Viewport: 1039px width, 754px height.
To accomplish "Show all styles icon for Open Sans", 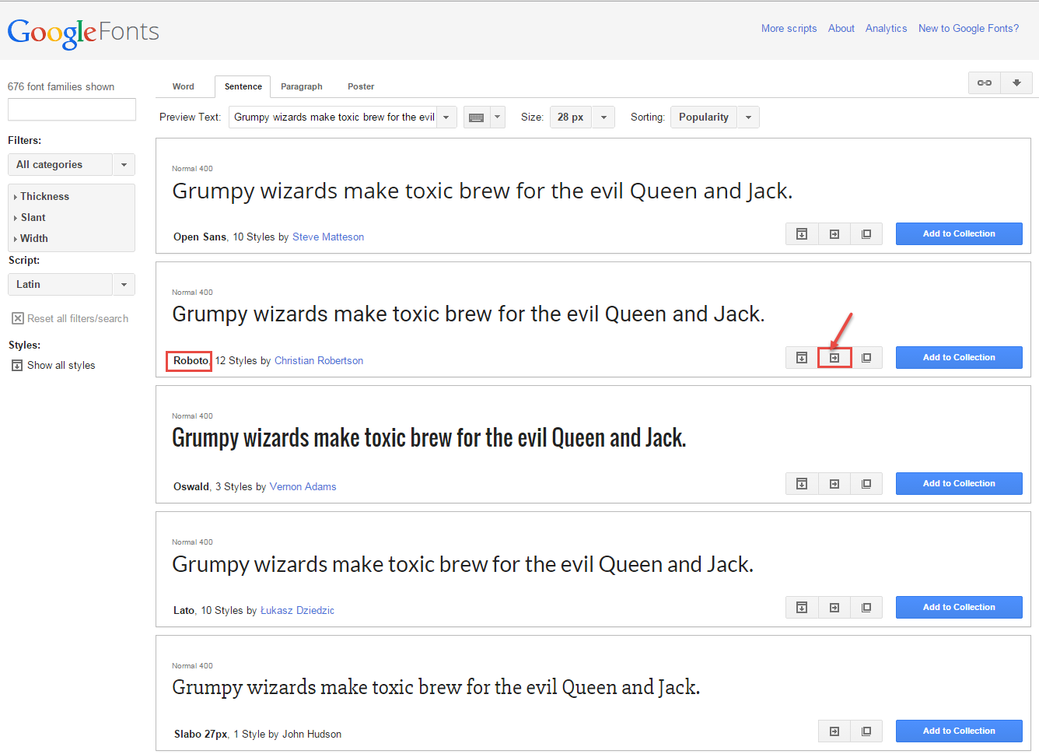I will point(802,233).
